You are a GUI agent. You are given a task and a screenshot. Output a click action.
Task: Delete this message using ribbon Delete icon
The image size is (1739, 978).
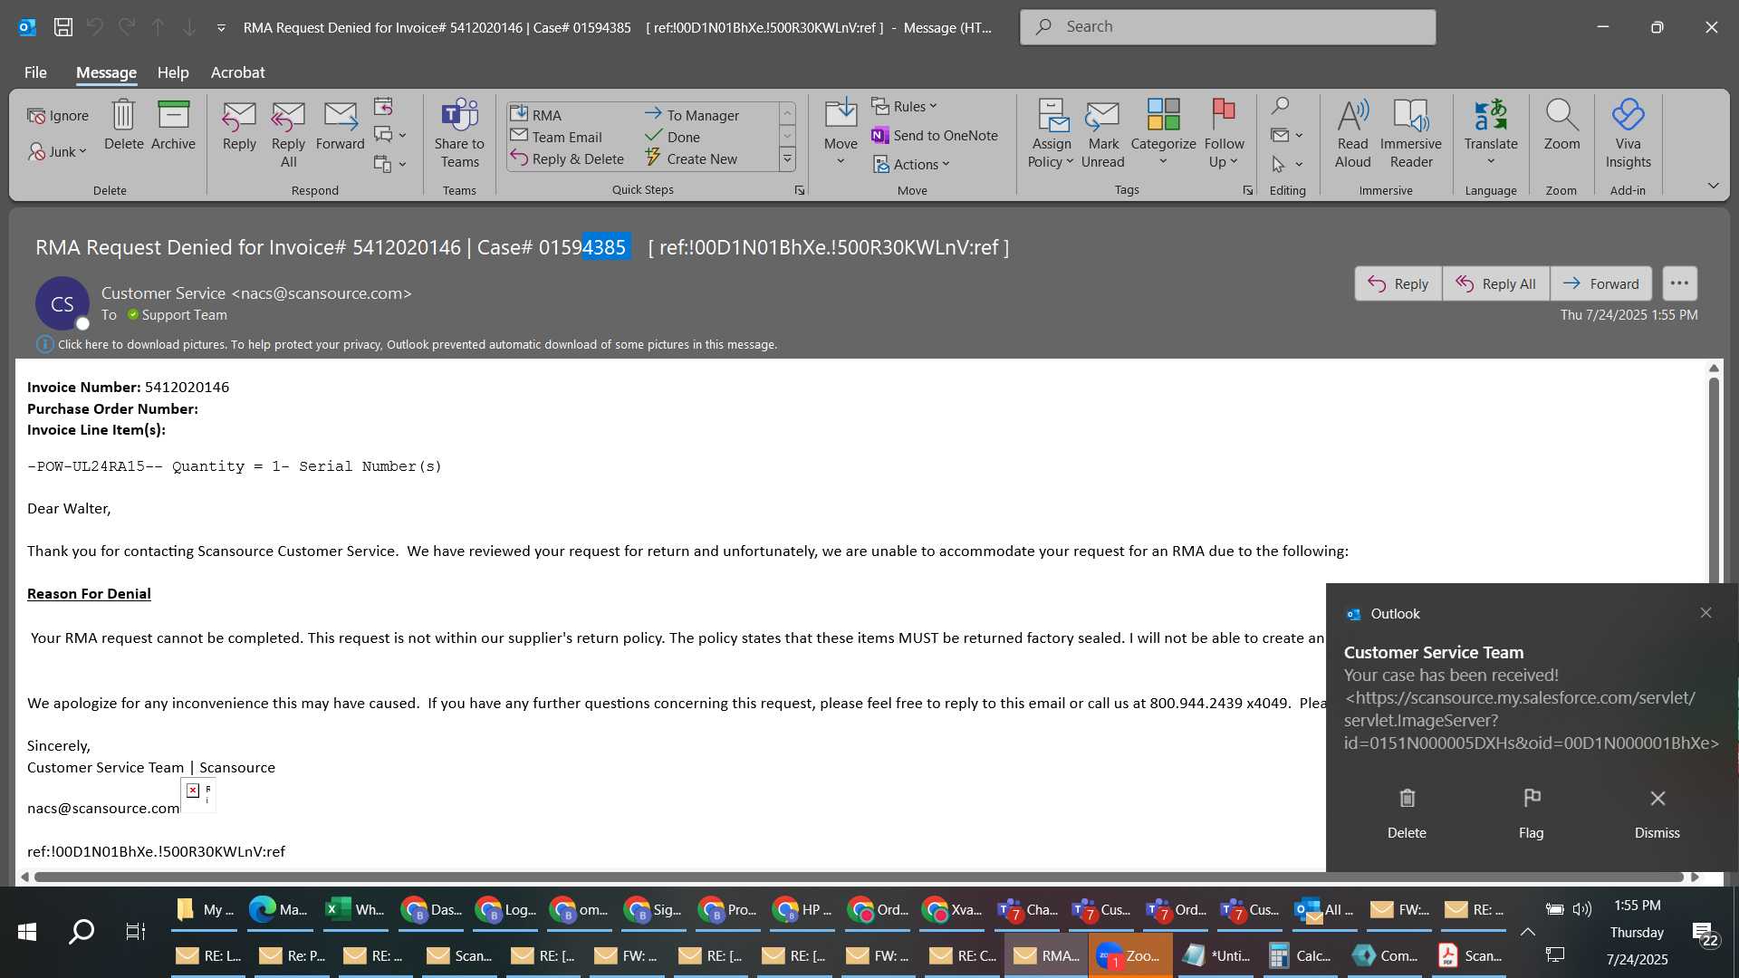[123, 125]
